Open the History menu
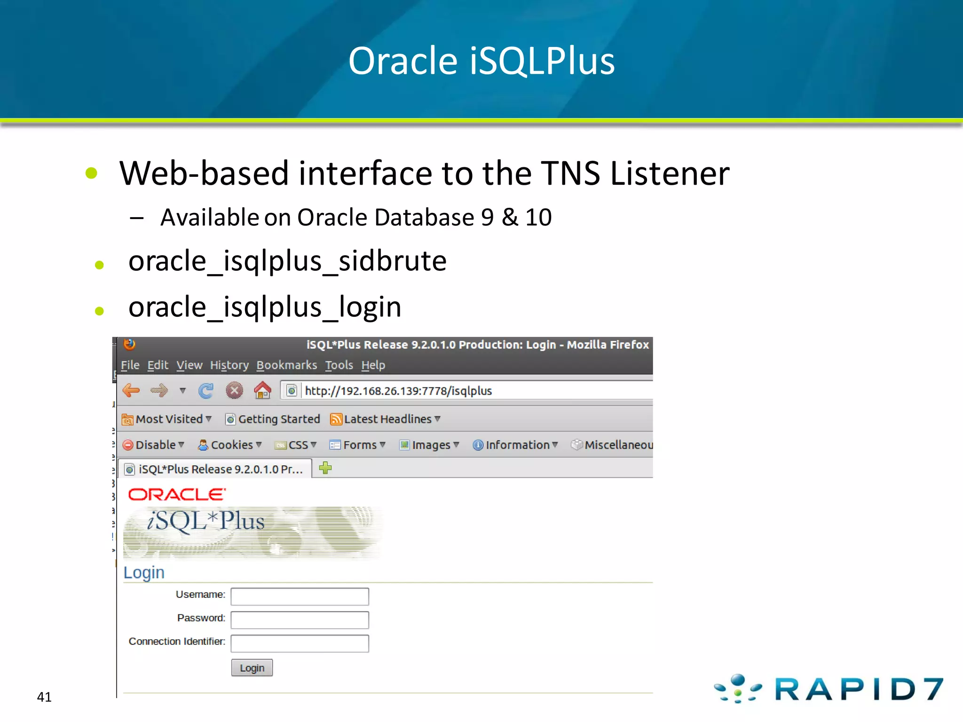 pos(229,365)
